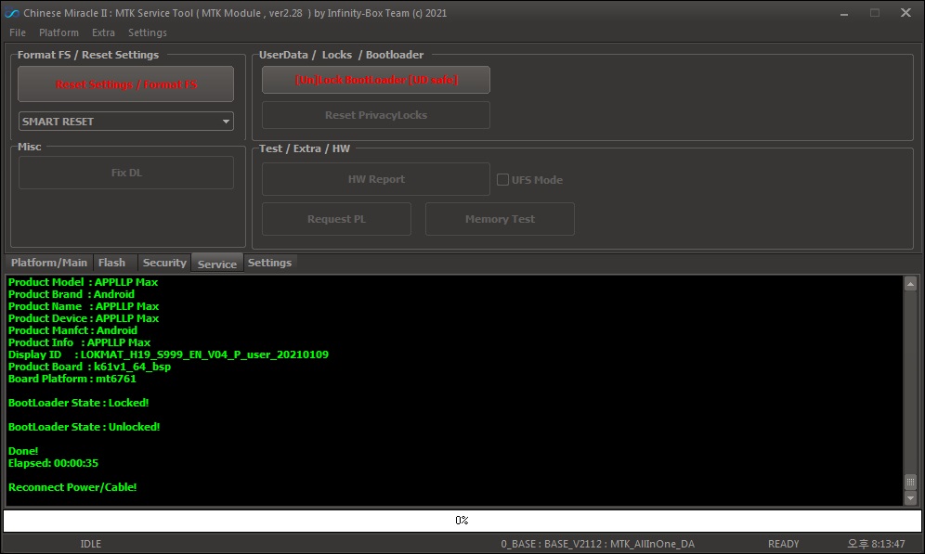
Task: Click the 0_BASE : BASE_V2112 status entry
Action: [x=597, y=544]
